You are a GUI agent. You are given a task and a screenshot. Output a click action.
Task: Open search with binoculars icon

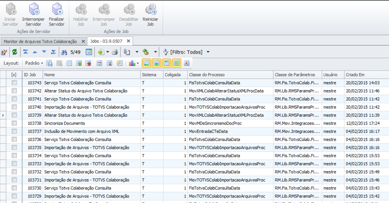(64, 52)
